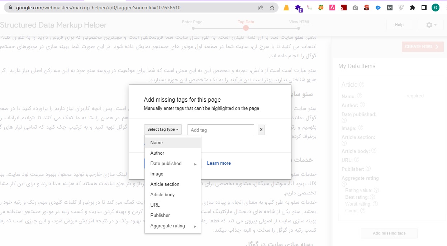The image size is (447, 246).
Task: Open the red S SEO extension
Action: [x=367, y=8]
